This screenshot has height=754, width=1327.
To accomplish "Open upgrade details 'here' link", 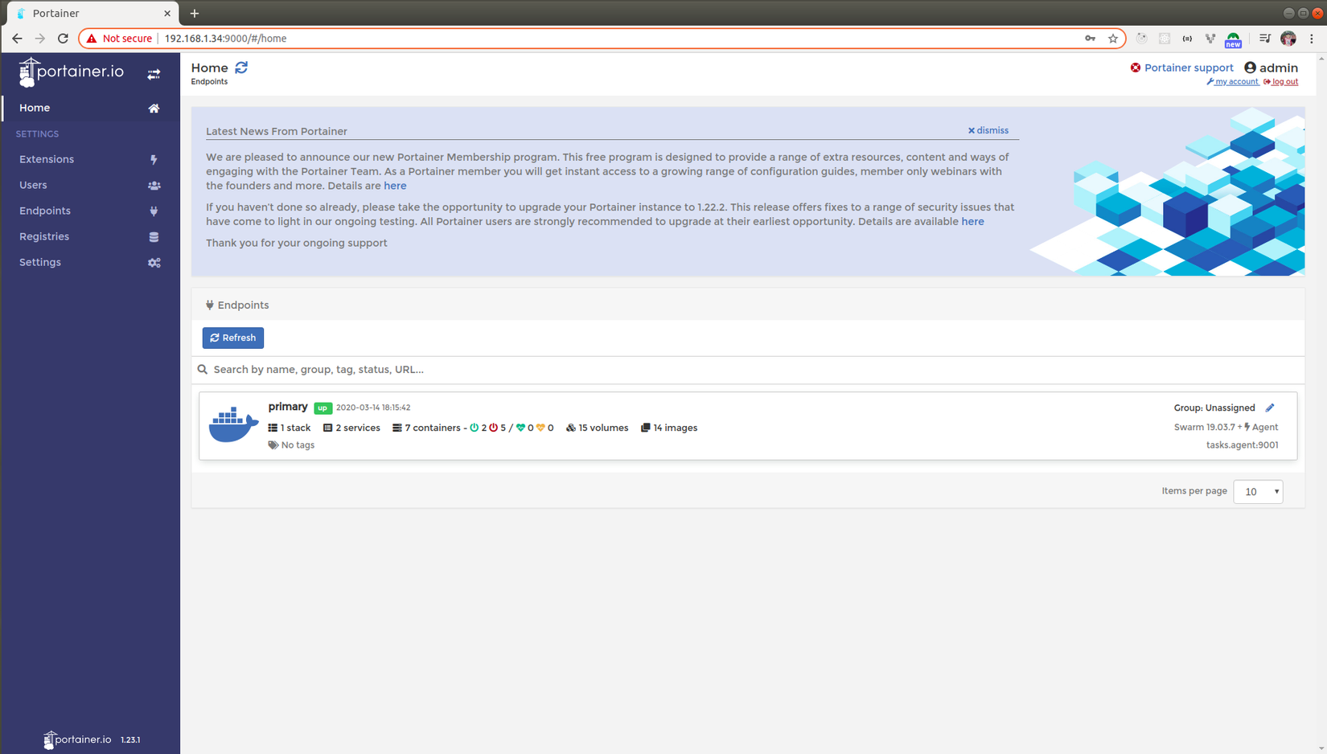I will click(x=972, y=222).
